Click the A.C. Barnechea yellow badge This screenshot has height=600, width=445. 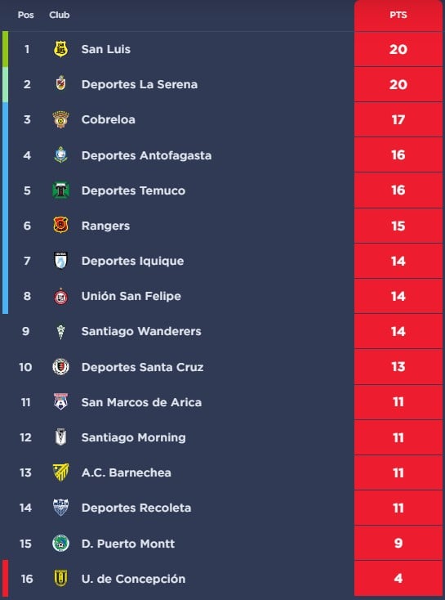[x=60, y=472]
